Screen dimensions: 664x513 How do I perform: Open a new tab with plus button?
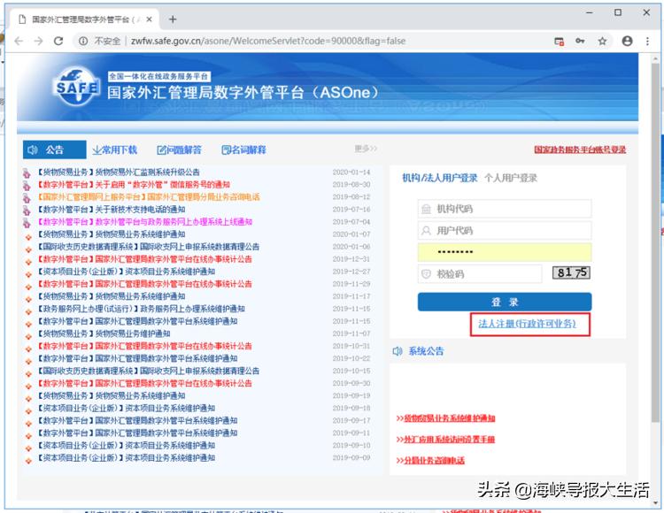point(173,19)
